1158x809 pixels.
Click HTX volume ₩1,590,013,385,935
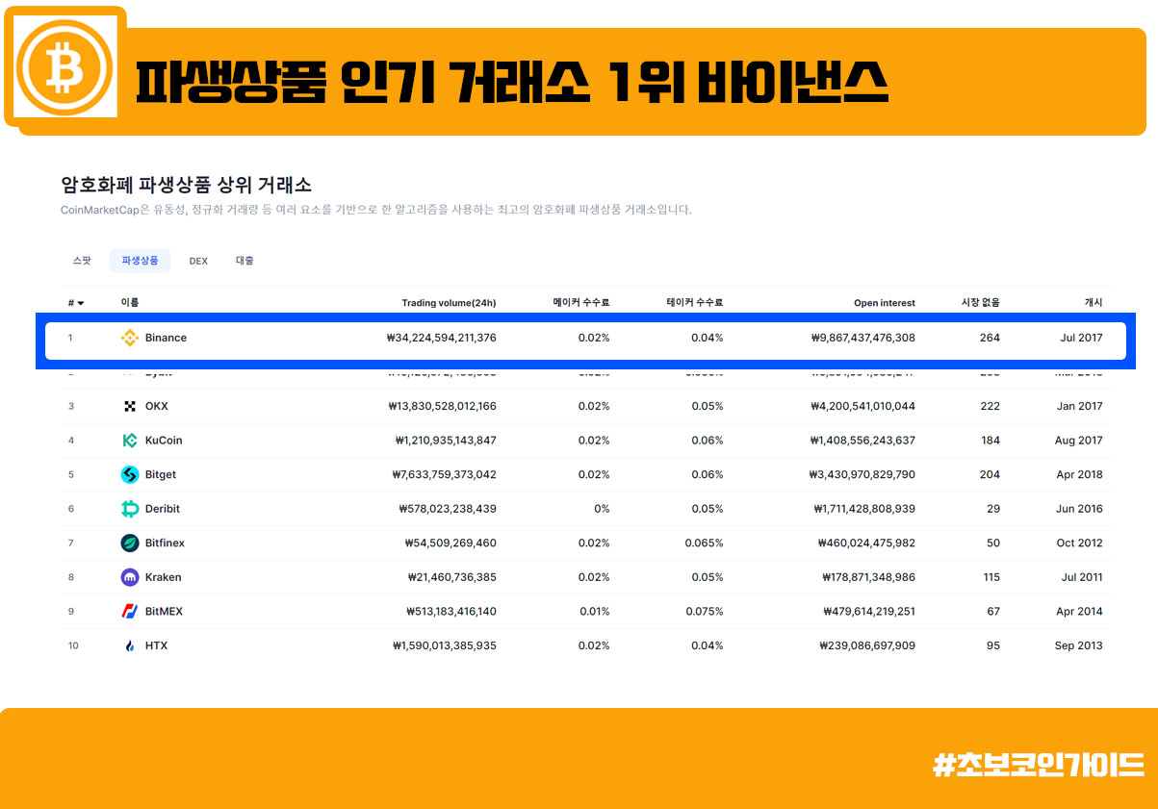coord(445,645)
